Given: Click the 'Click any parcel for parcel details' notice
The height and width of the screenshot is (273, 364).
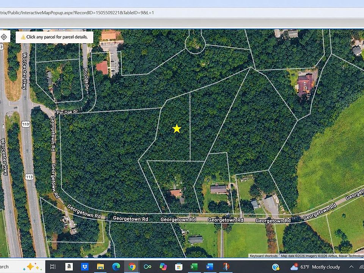Looking at the screenshot, I should (x=55, y=37).
